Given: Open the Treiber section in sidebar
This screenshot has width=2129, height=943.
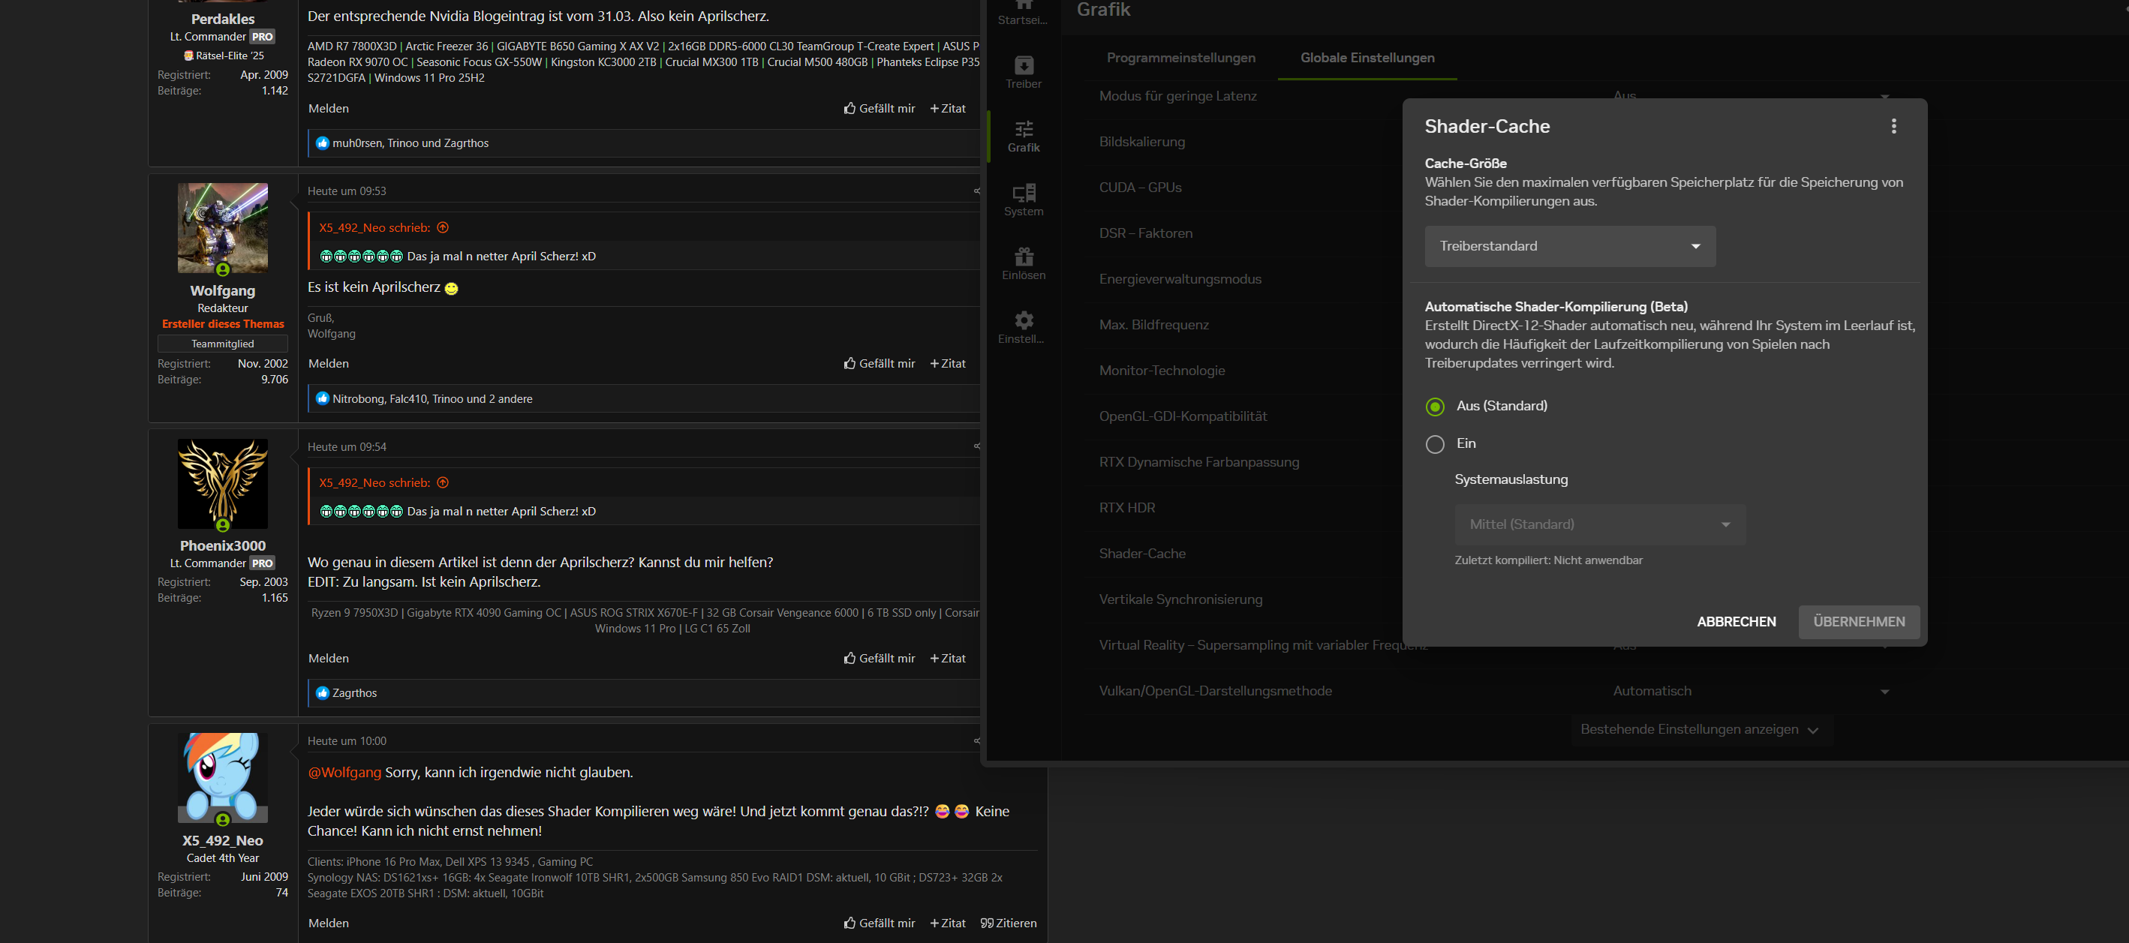Looking at the screenshot, I should tap(1023, 71).
